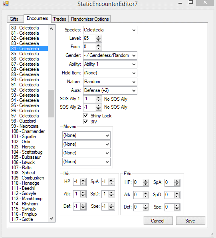This screenshot has height=238, width=216.
Task: Select list entry 111 - Beedrill
Action: point(29,188)
